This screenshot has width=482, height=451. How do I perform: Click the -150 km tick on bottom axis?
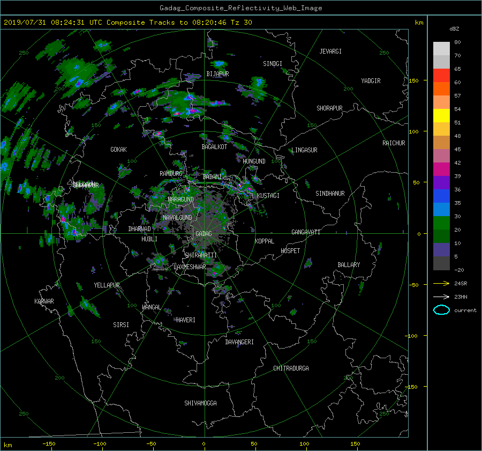pos(49,444)
